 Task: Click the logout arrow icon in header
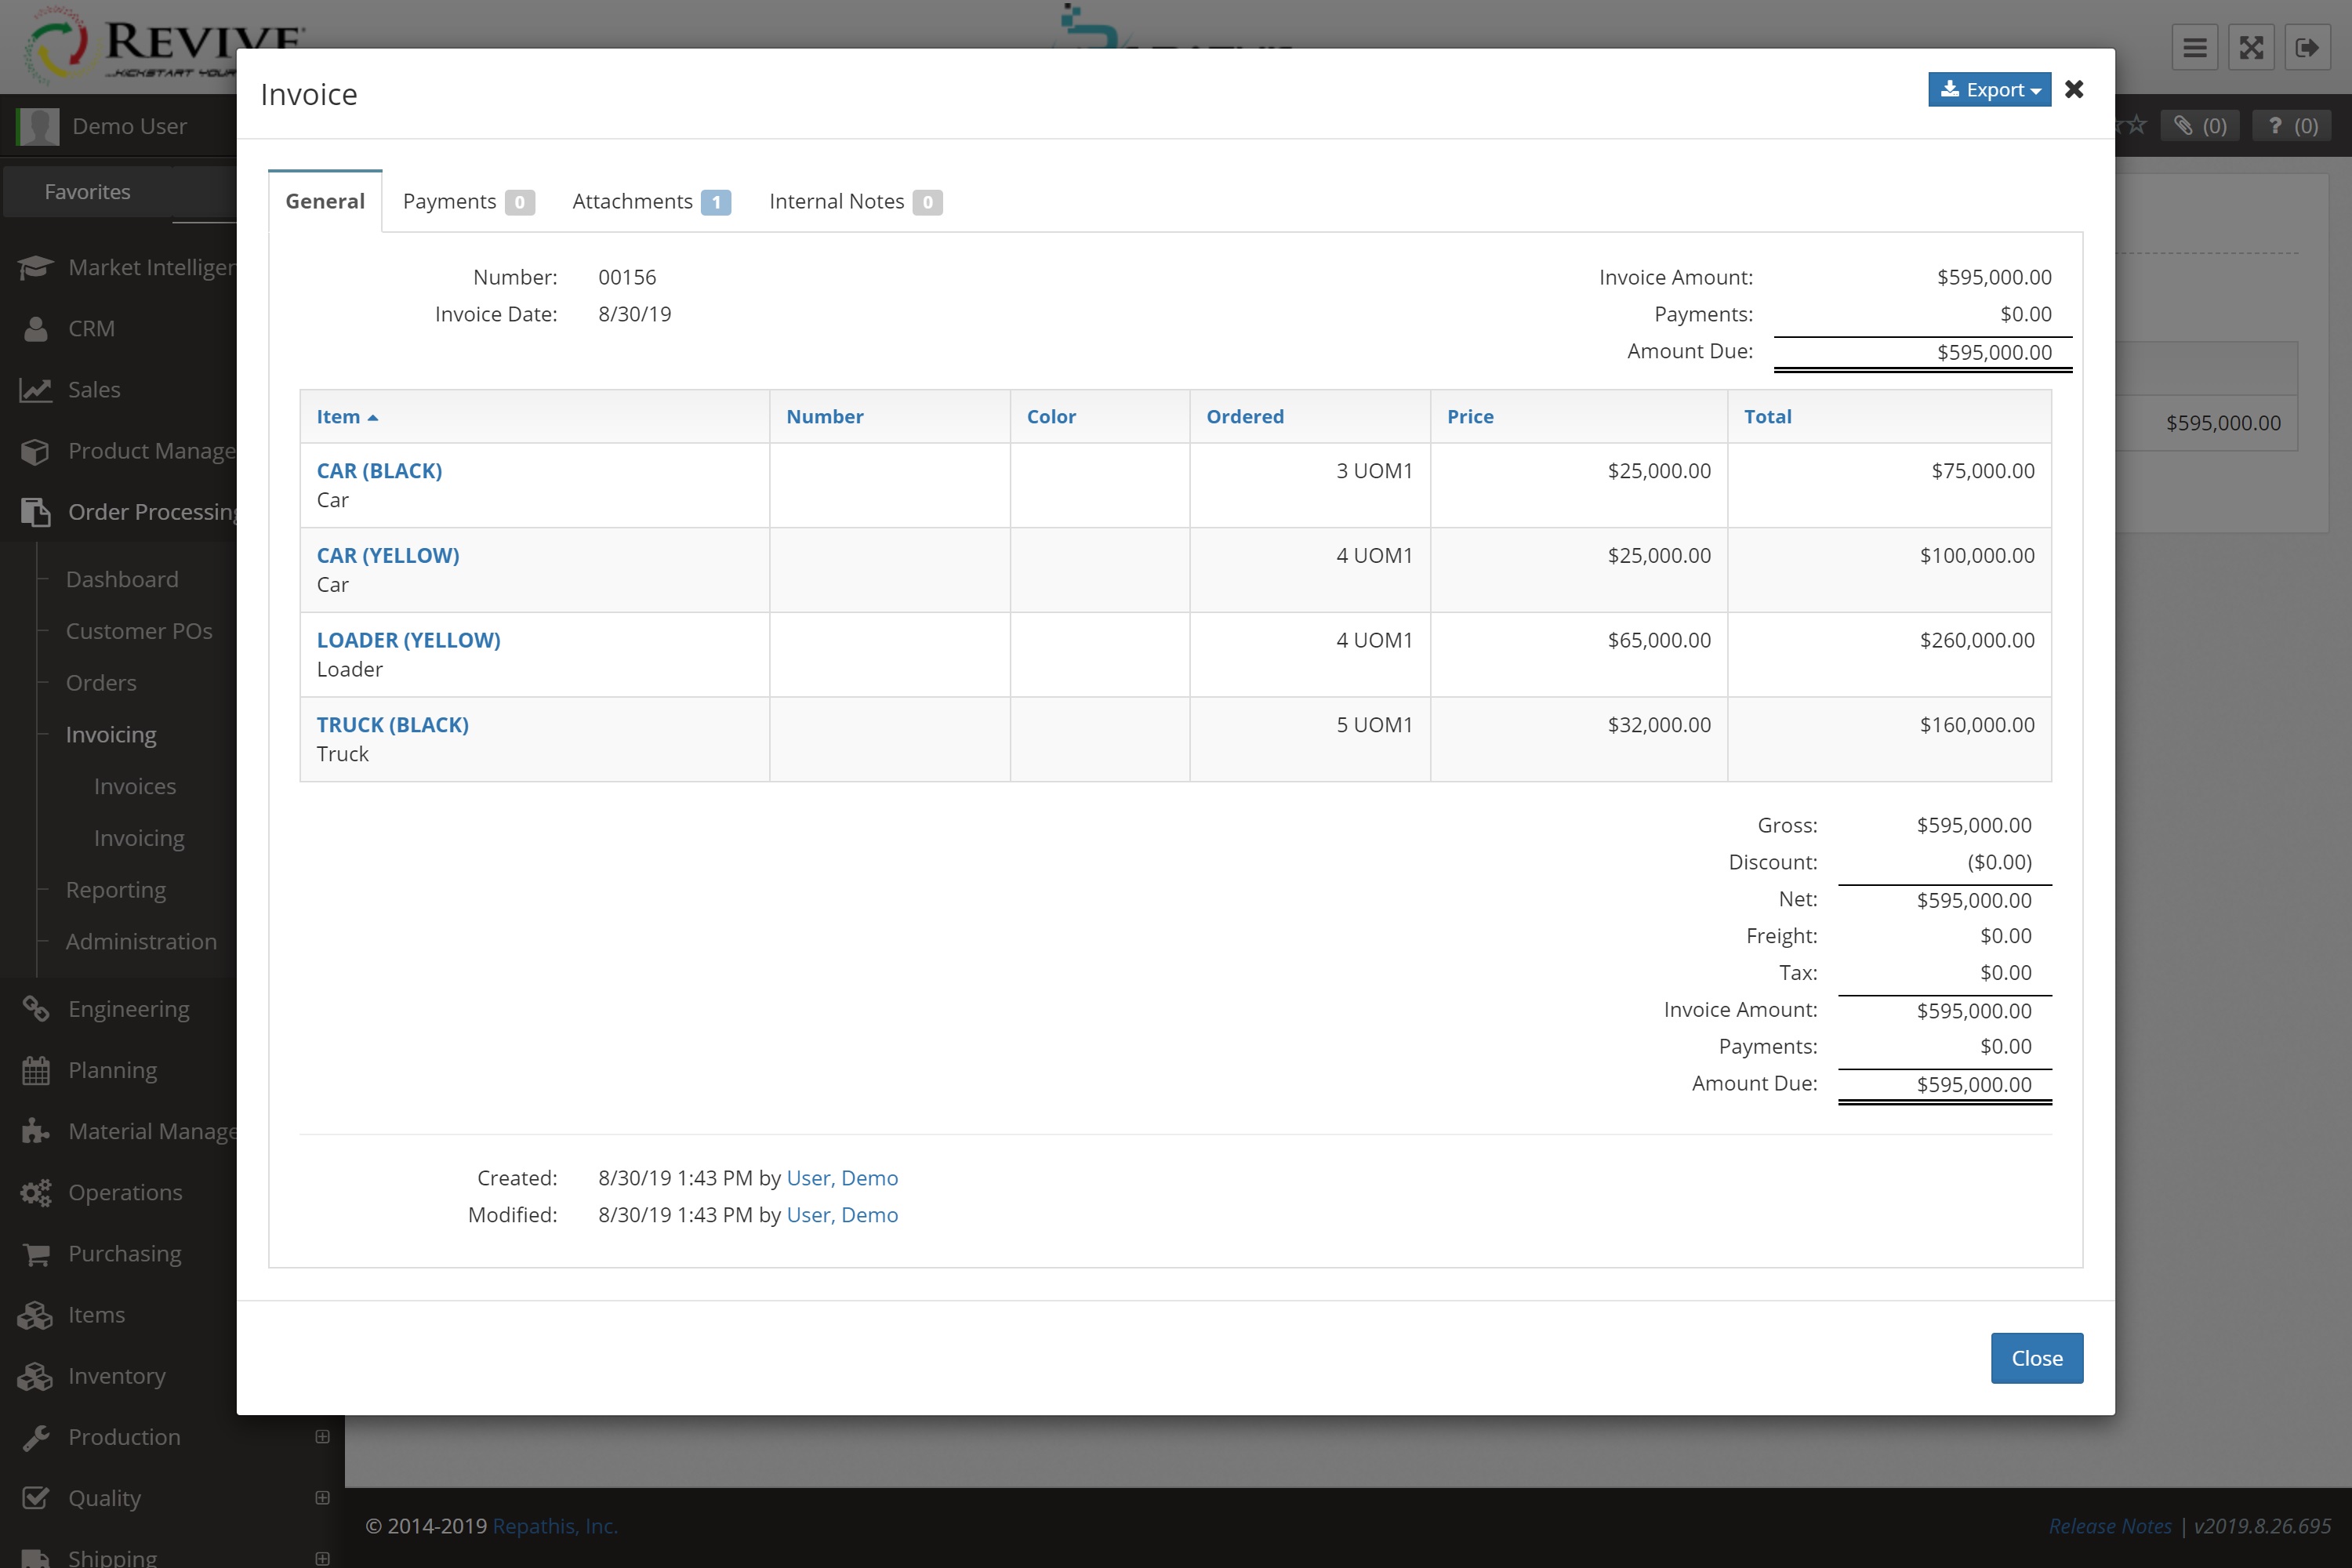(2307, 47)
